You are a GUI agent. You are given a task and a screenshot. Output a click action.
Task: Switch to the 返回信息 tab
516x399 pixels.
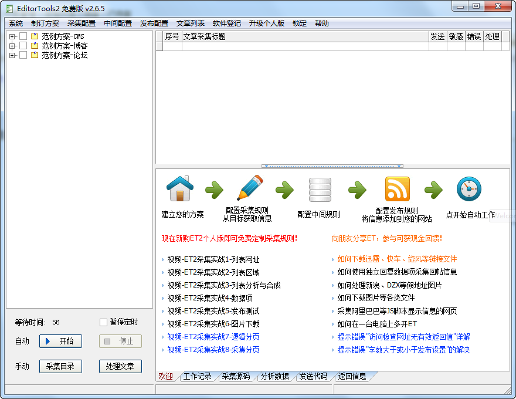click(x=352, y=376)
